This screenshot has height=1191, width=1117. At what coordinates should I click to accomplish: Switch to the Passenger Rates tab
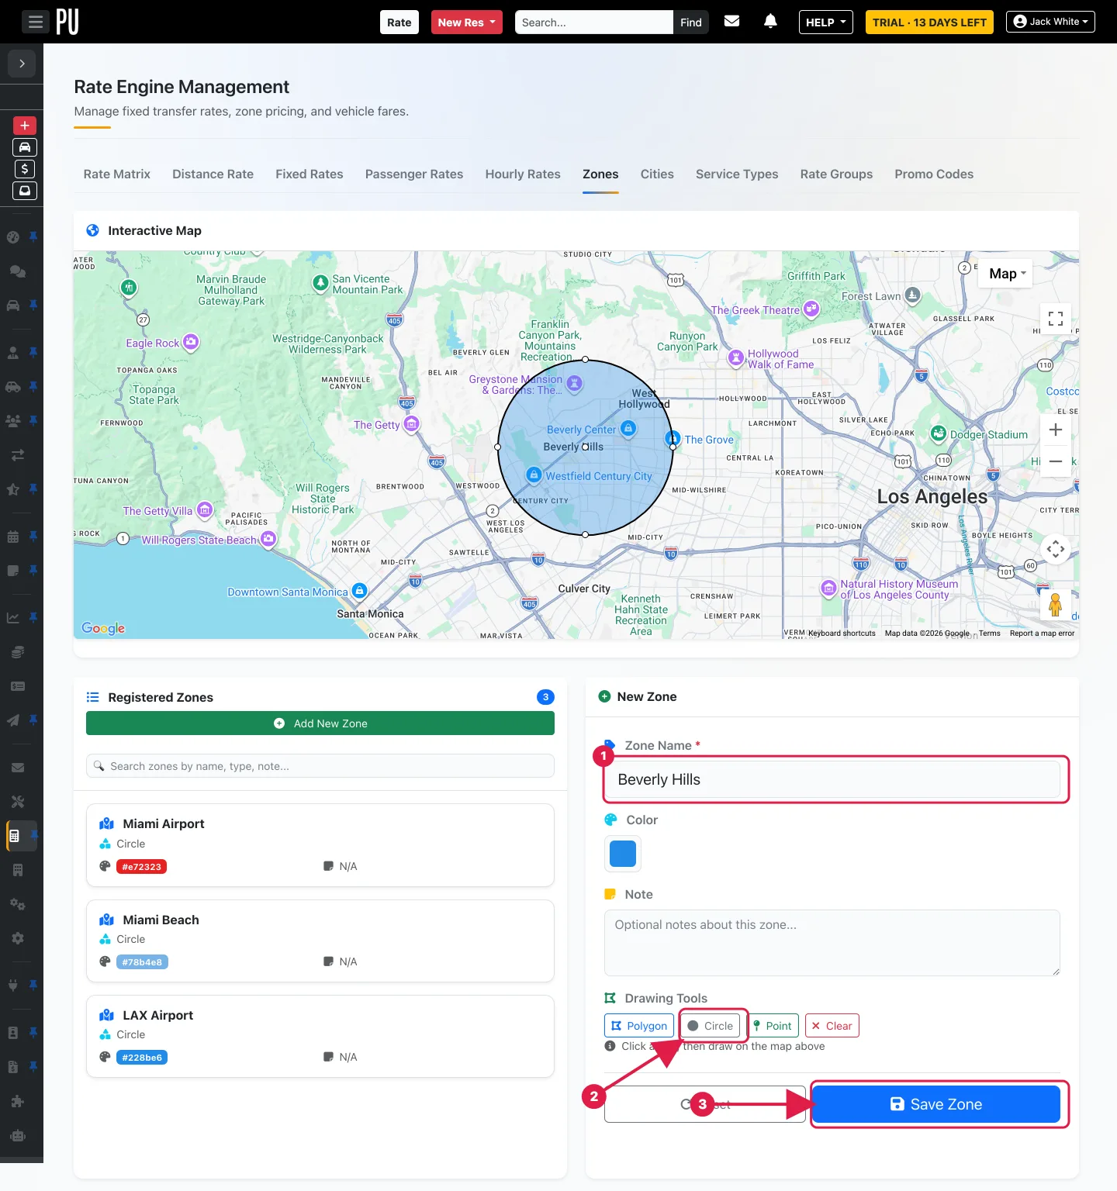click(414, 174)
